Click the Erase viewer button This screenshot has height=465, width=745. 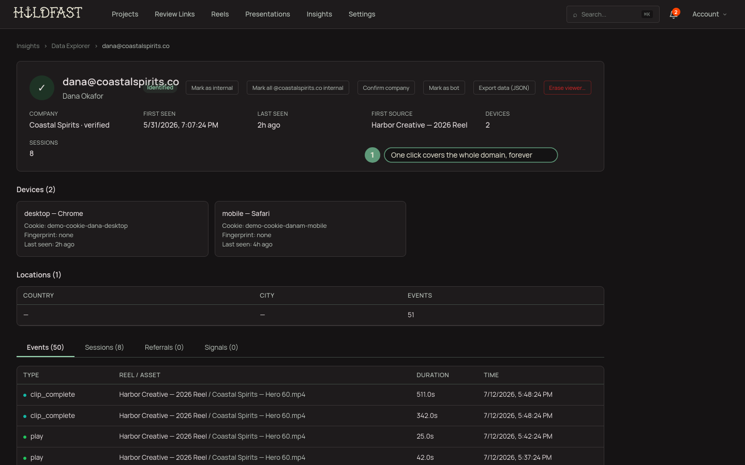pos(567,88)
